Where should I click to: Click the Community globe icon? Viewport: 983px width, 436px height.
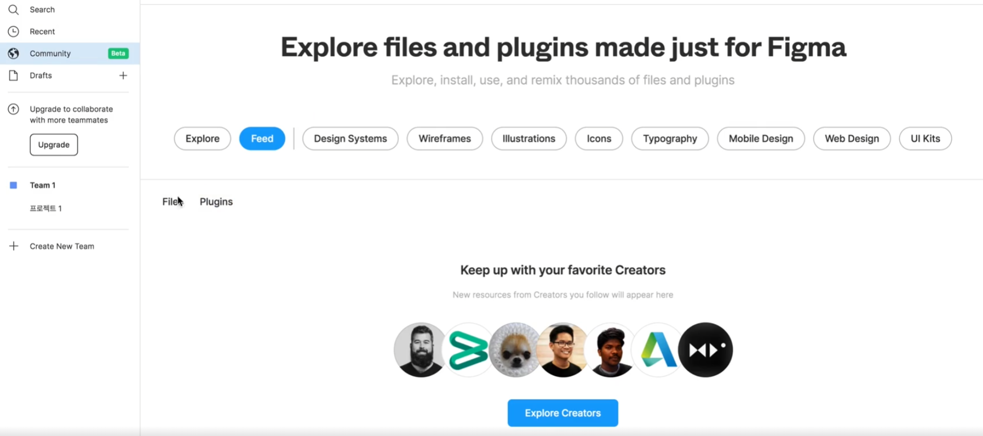[x=14, y=53]
